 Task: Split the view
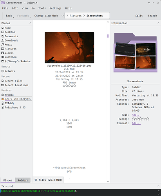139,16
